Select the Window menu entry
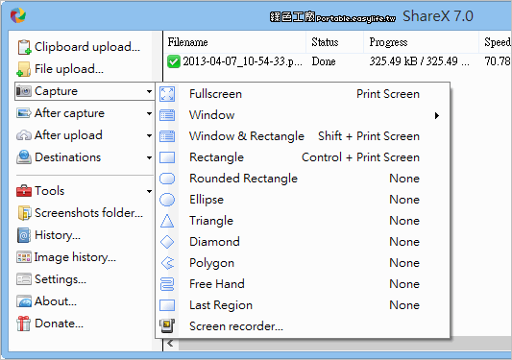The width and height of the screenshot is (512, 360). (x=303, y=115)
